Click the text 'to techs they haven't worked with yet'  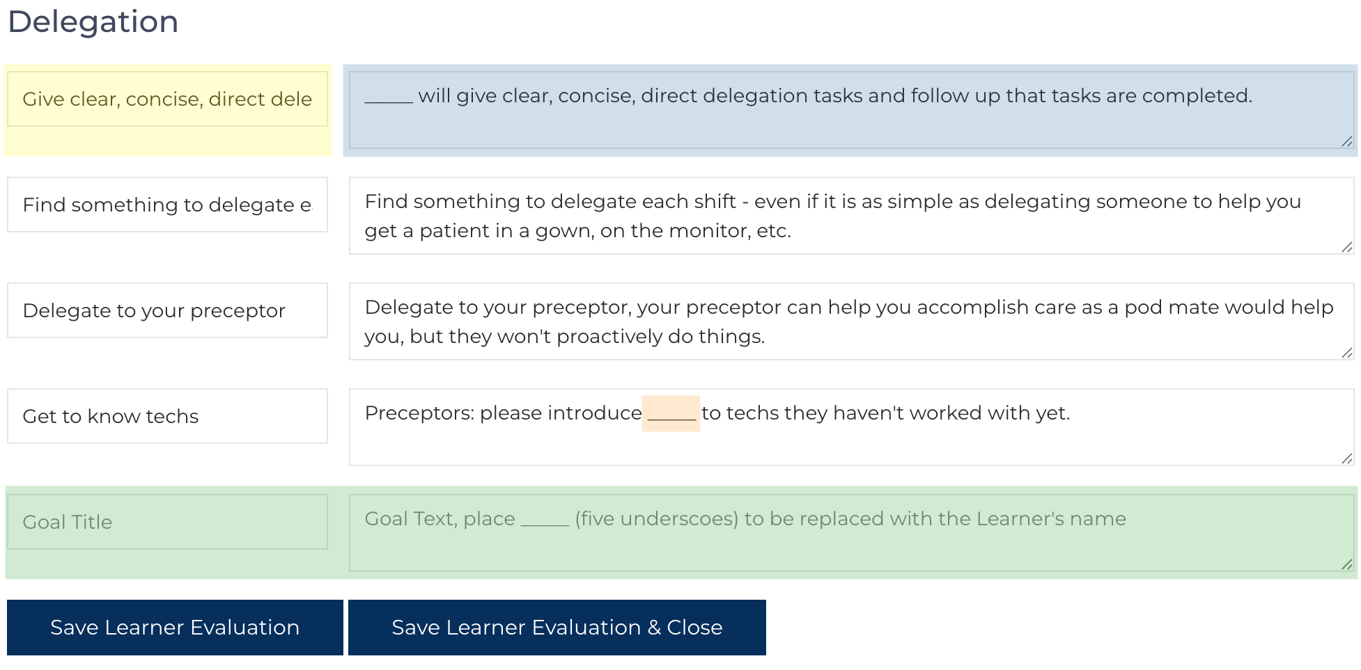pyautogui.click(x=885, y=413)
